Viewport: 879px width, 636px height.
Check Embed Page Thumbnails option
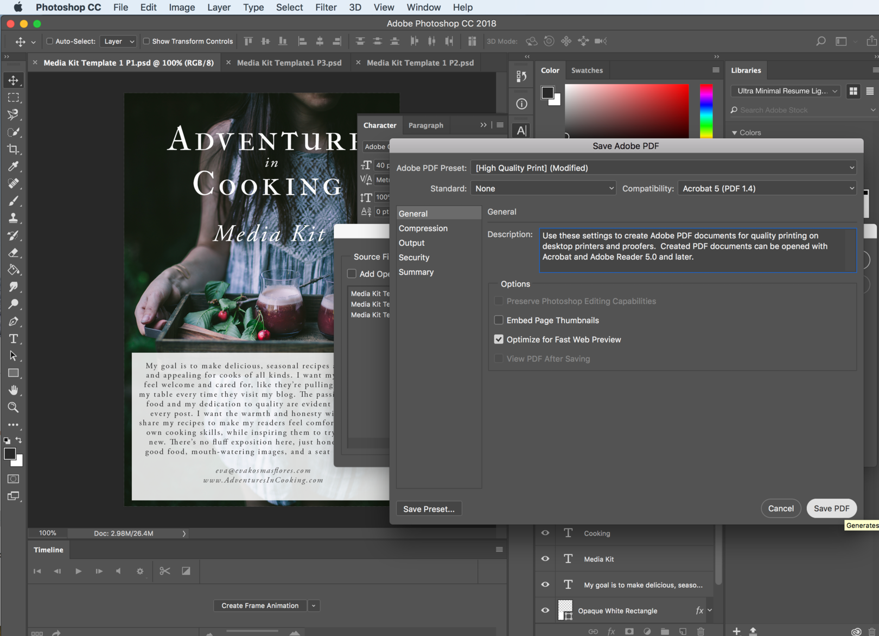[x=499, y=320]
